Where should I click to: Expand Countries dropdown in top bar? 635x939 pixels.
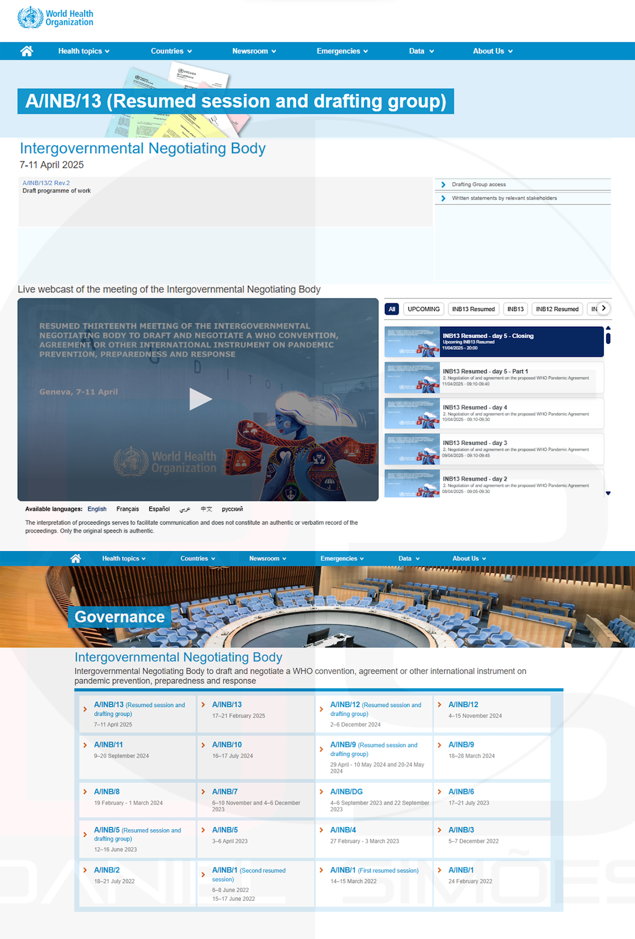click(172, 51)
